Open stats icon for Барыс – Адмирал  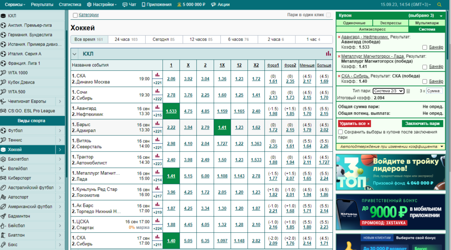[157, 124]
